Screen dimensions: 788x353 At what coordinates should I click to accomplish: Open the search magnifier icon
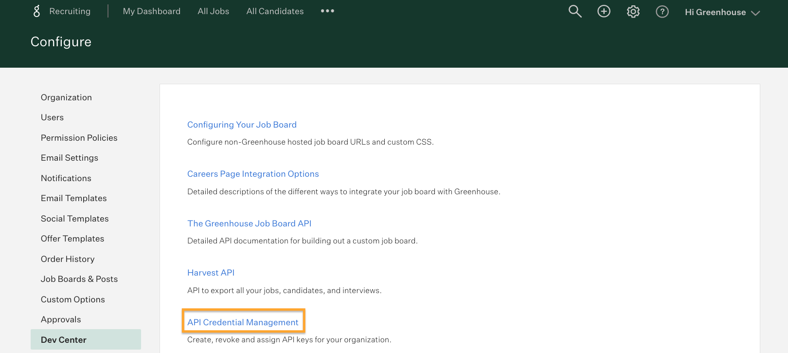[575, 11]
